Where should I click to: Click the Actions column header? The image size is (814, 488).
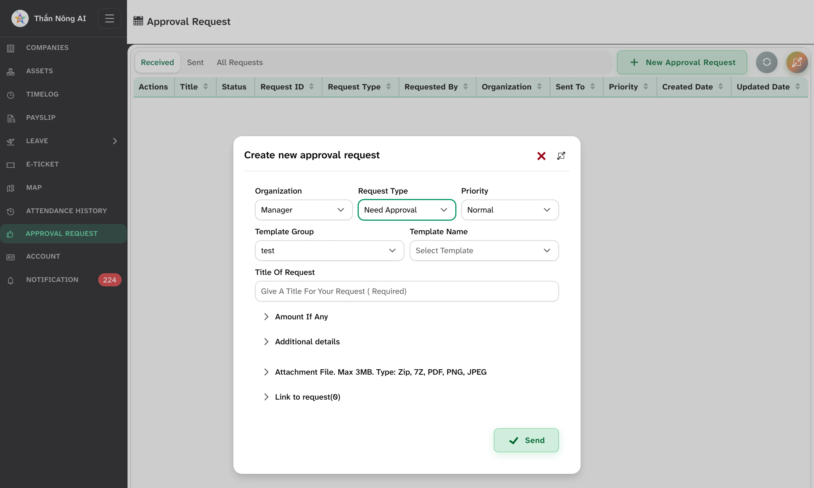(x=154, y=86)
